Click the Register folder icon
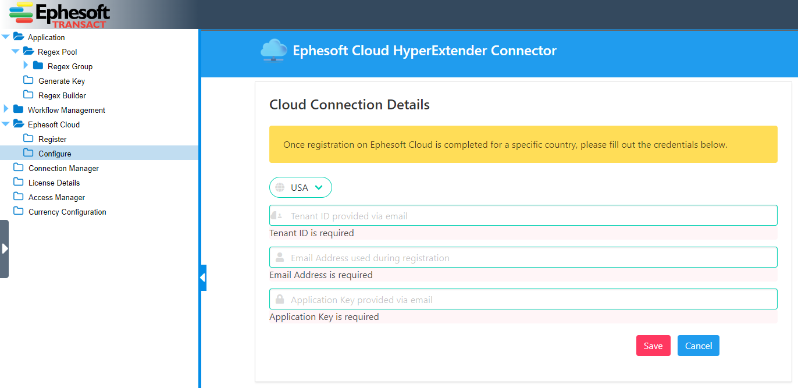798x388 pixels. click(x=28, y=138)
